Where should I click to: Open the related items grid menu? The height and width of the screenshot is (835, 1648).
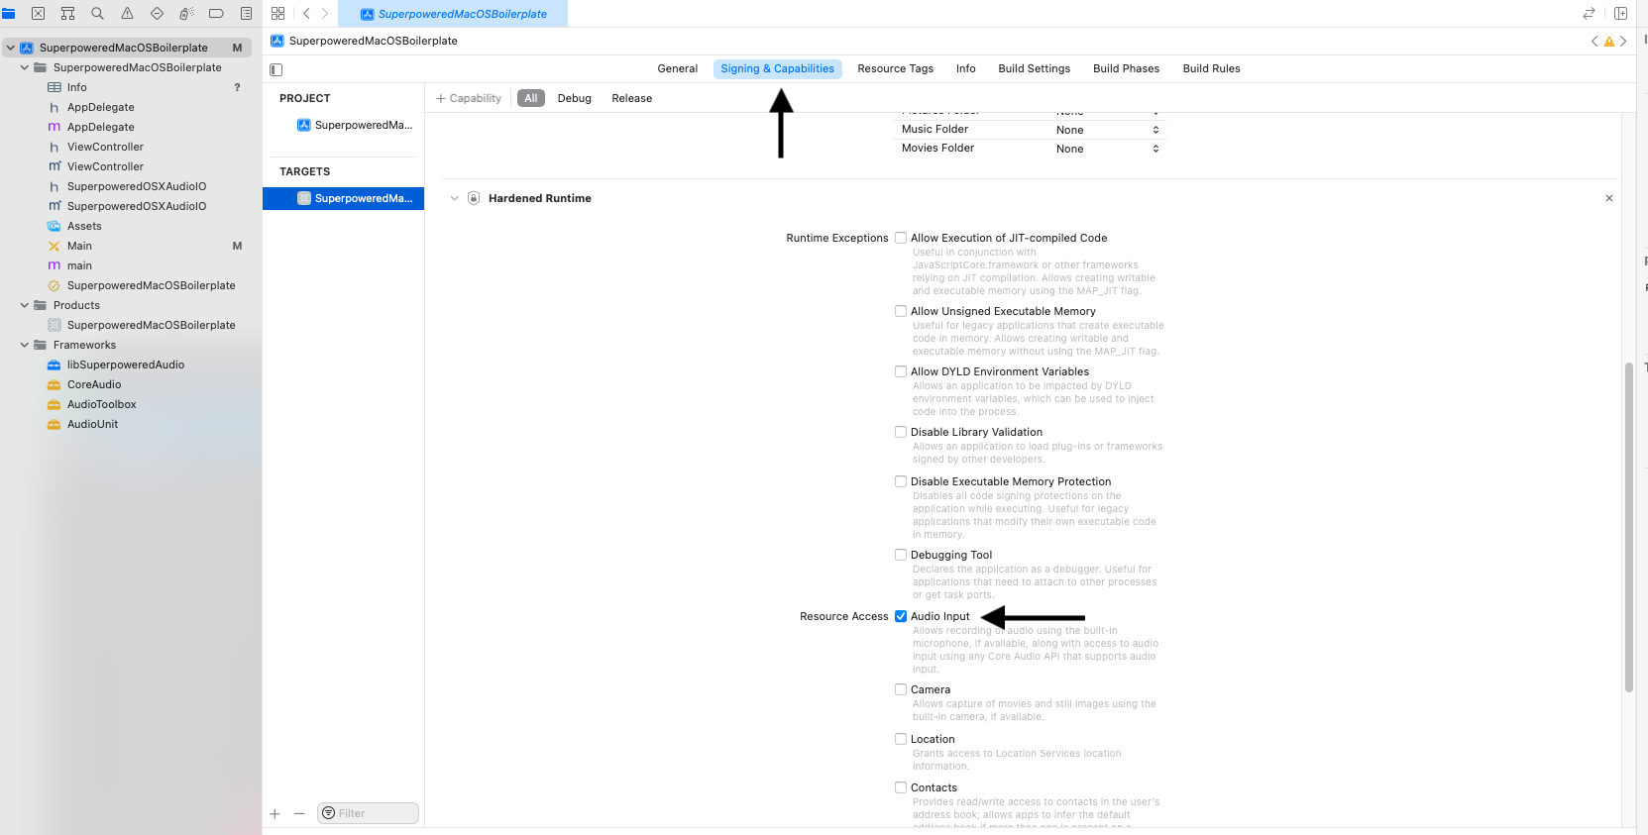(x=277, y=14)
